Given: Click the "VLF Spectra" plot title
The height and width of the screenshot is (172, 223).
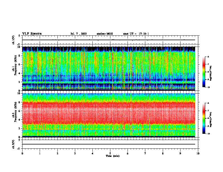Looking at the screenshot, I should click(x=32, y=34).
